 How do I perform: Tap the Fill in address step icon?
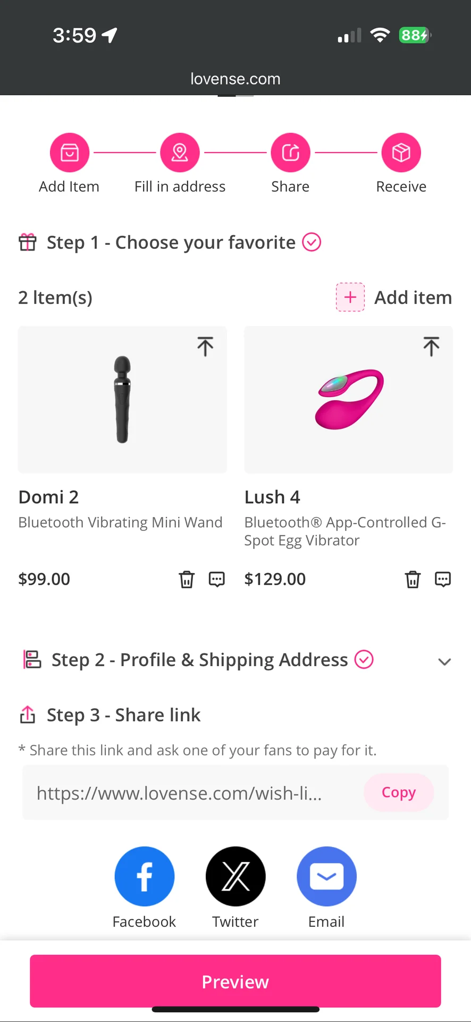(x=180, y=153)
